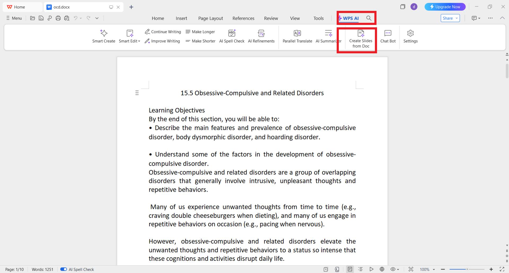
Task: Click the heading '15.5 Obsessive-Compulsive and Related Disorders'
Action: click(x=252, y=93)
